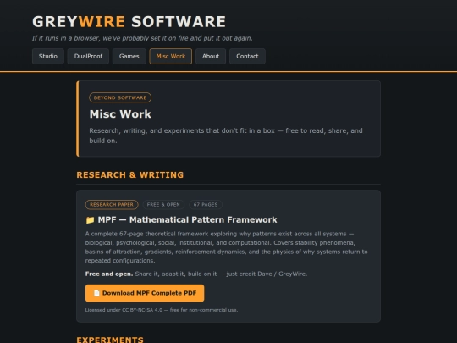
Task: Click the '67-page theoretical framework' description paragraph
Action: 227,247
